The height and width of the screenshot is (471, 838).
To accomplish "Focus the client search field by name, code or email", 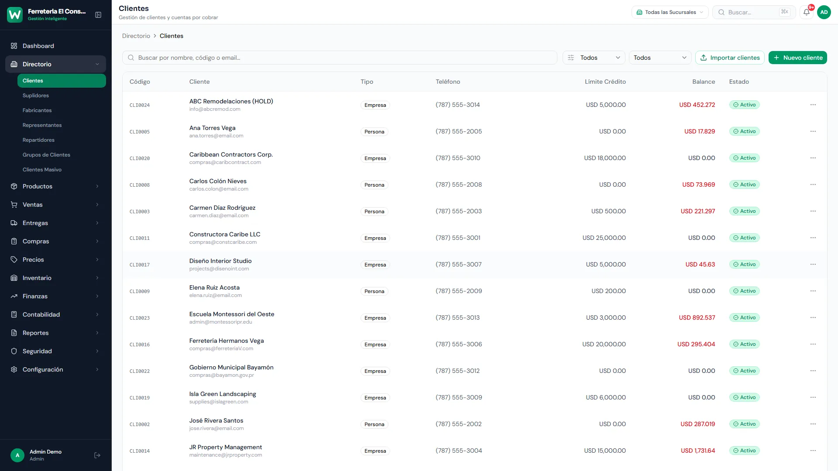I will click(340, 58).
